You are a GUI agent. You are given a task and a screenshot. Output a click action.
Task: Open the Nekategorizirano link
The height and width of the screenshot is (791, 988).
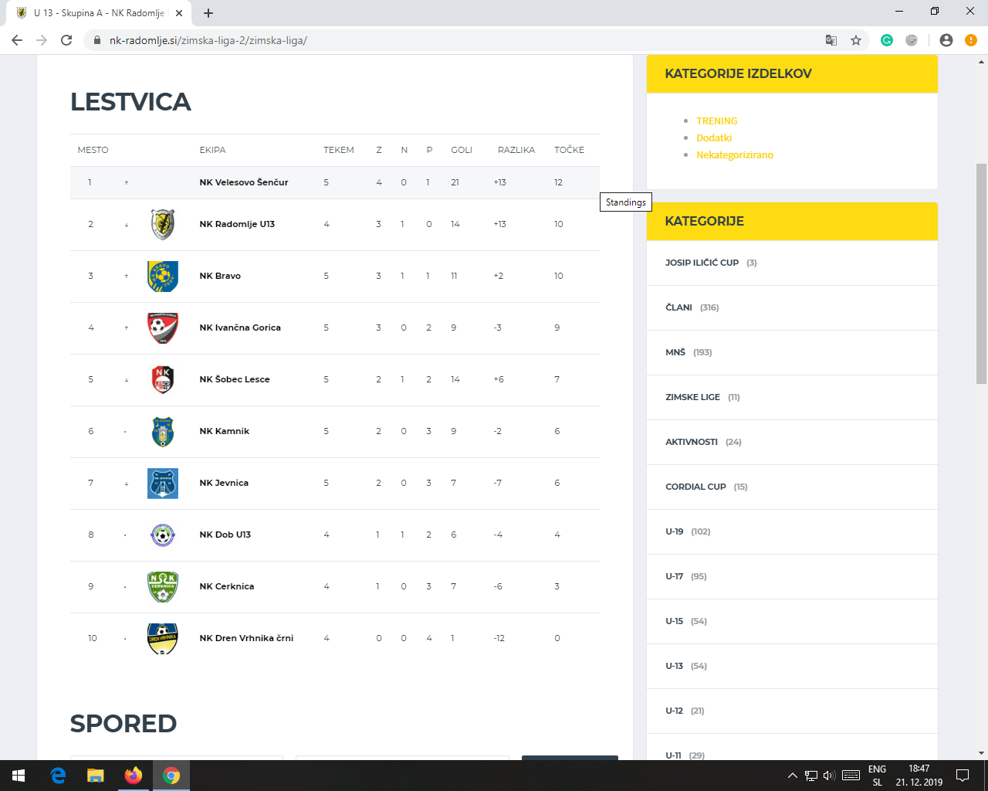click(734, 155)
